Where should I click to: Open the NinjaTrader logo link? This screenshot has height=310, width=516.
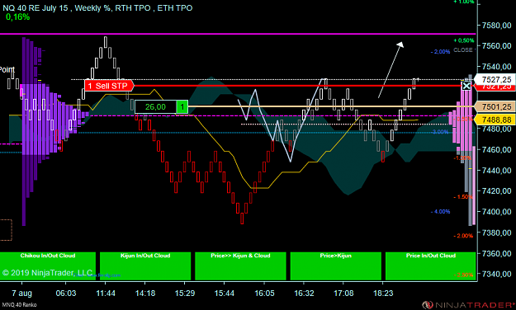(x=469, y=305)
